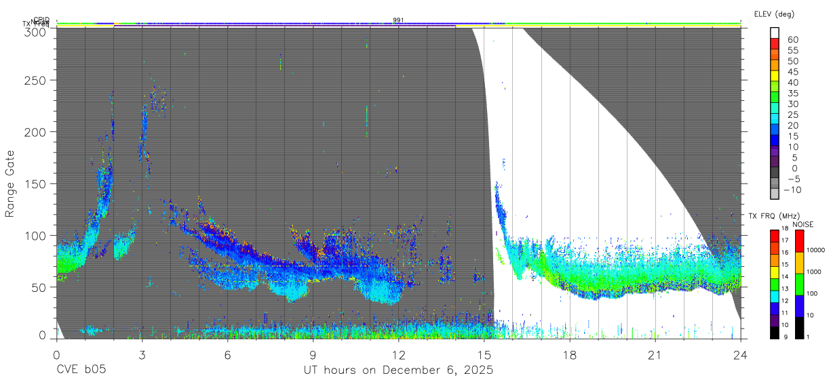Click the '24' tick on UT hours axis
Screen dimensions: 833x384
pyautogui.click(x=740, y=354)
